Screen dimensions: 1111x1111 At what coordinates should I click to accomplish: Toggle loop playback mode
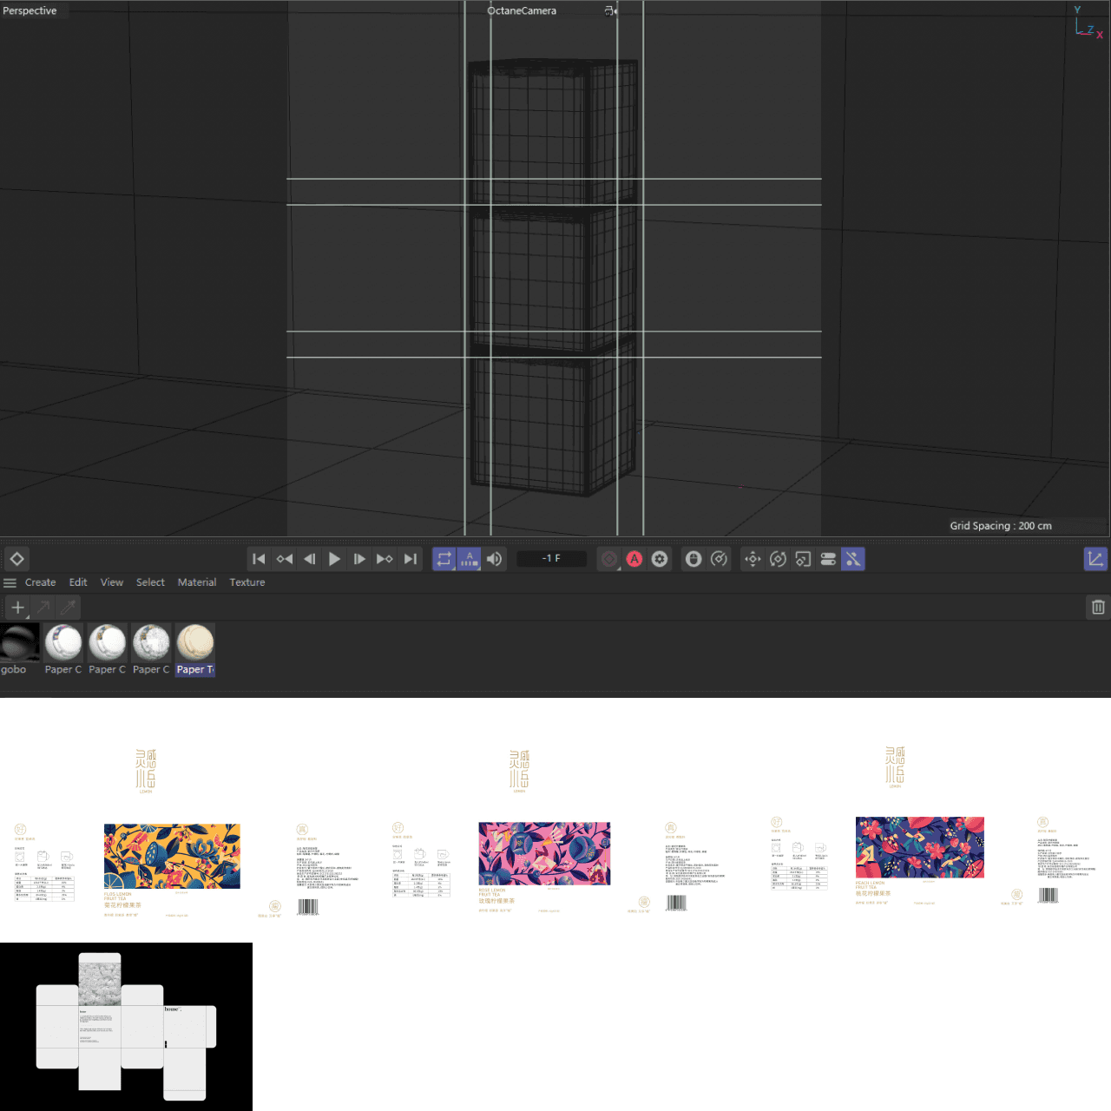pyautogui.click(x=444, y=559)
